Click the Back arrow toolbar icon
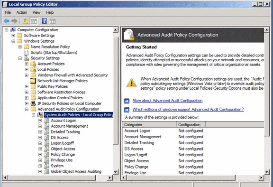This screenshot has height=187, width=273. 7,21
